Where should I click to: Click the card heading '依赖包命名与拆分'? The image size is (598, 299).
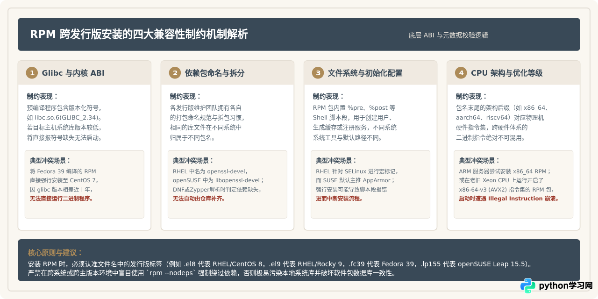(x=215, y=73)
